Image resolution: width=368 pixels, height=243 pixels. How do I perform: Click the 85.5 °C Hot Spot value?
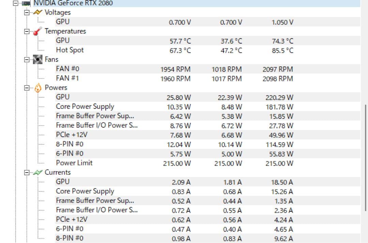(282, 50)
